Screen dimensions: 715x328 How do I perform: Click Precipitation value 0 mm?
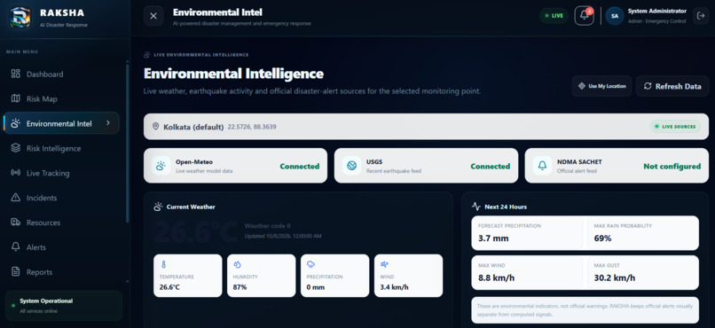(x=316, y=287)
